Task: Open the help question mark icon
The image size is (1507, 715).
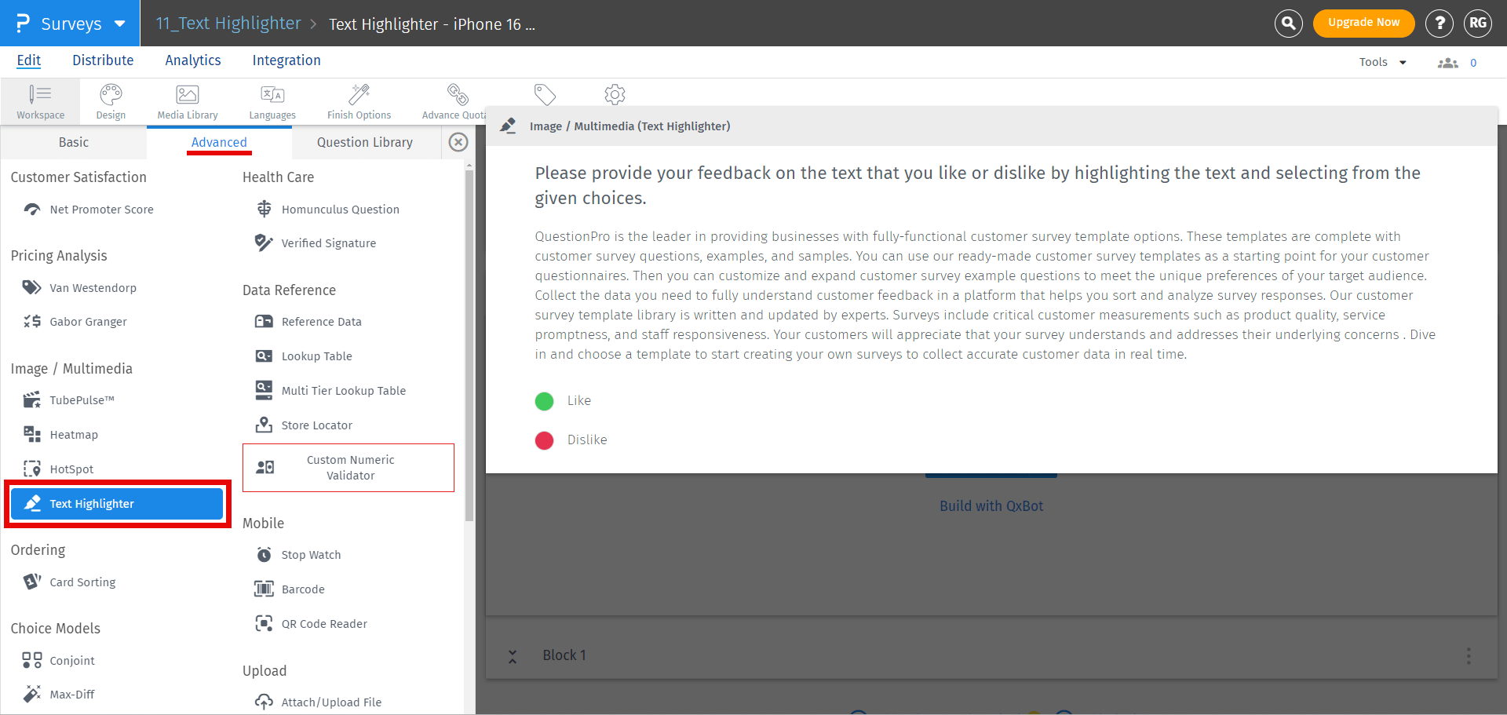Action: [x=1439, y=24]
